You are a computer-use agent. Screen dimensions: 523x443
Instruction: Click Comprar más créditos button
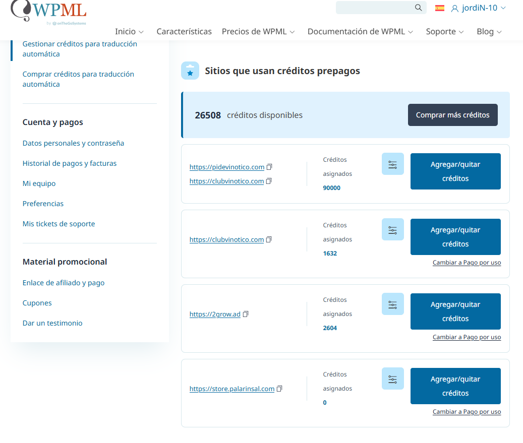click(x=452, y=115)
